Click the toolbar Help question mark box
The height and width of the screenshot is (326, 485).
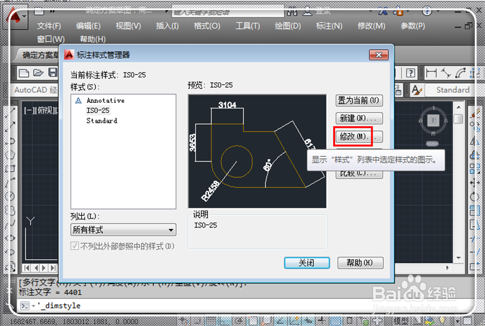coord(411,73)
